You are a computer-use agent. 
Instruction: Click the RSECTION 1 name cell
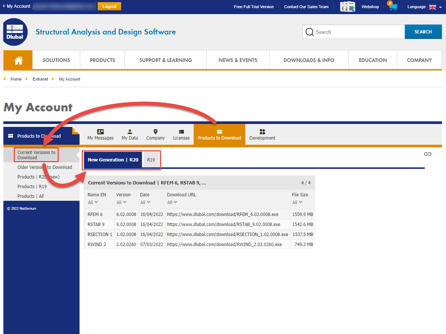(100, 235)
